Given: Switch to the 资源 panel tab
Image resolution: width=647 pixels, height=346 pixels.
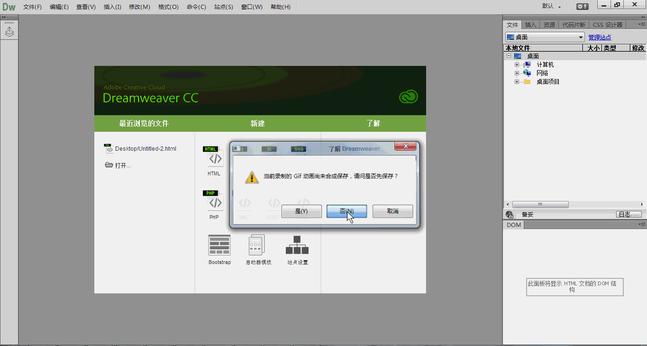Looking at the screenshot, I should pyautogui.click(x=549, y=25).
